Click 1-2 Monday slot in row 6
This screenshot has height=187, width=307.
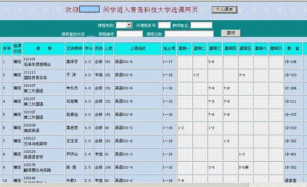point(180,128)
